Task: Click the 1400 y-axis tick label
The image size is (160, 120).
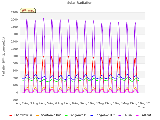Action: (14, 41)
